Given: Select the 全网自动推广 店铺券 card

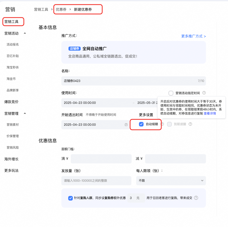Looking at the screenshot, I should coord(134,52).
